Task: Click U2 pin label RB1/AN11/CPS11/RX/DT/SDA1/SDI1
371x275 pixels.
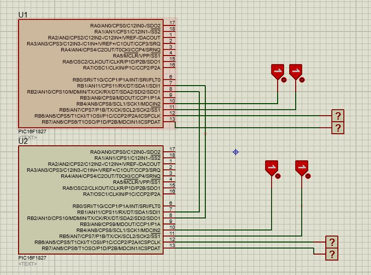Action: pyautogui.click(x=118, y=212)
